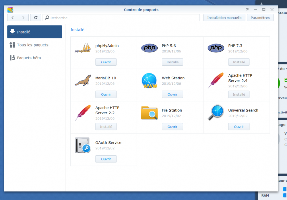Click the OAuth Service safe icon
Screen dimensions: 287x200
(x=83, y=145)
